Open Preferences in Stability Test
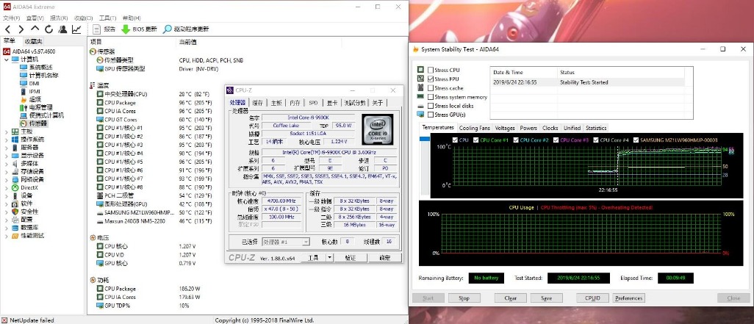Viewport: 754px width, 324px height. tap(629, 298)
